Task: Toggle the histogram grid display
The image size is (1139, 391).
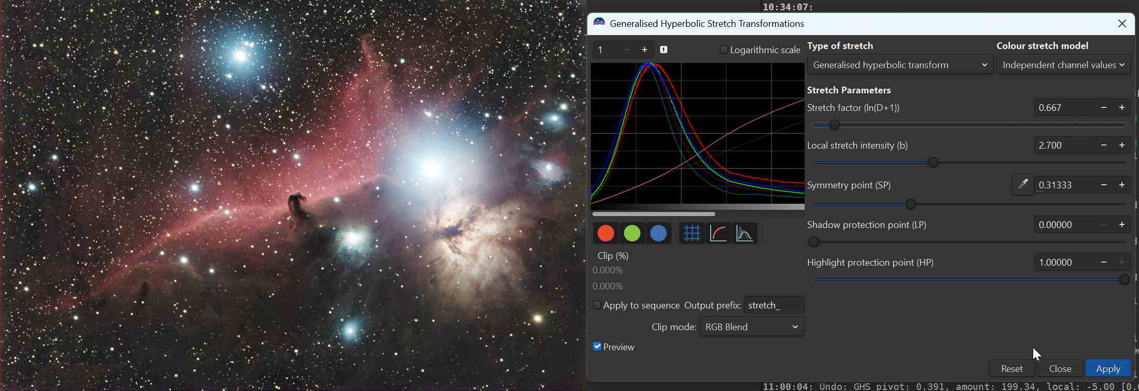Action: coord(692,234)
